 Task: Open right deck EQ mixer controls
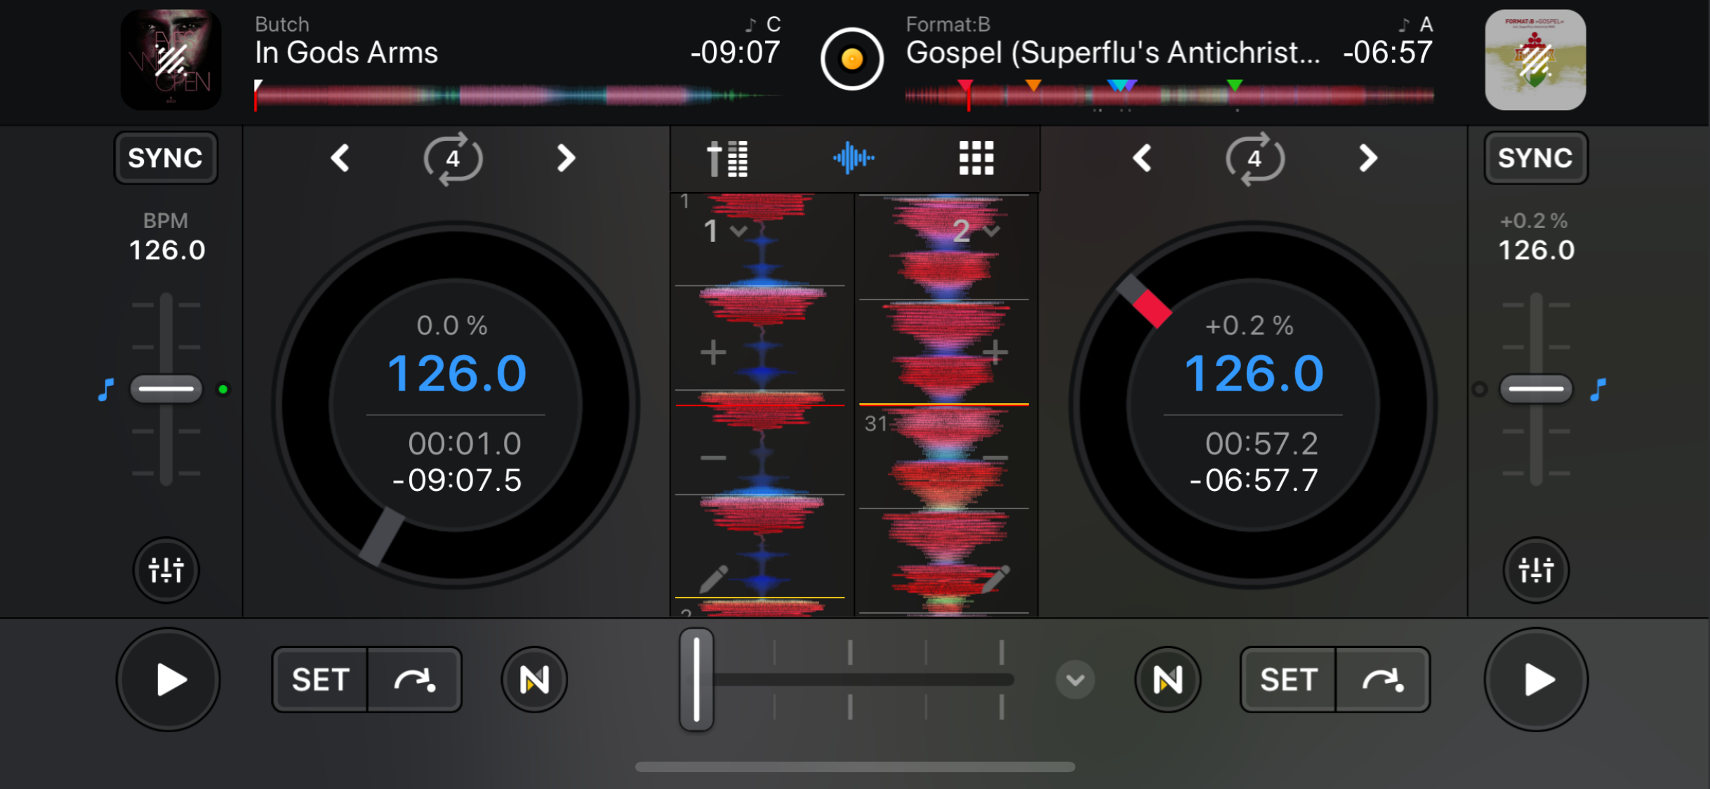[1535, 569]
